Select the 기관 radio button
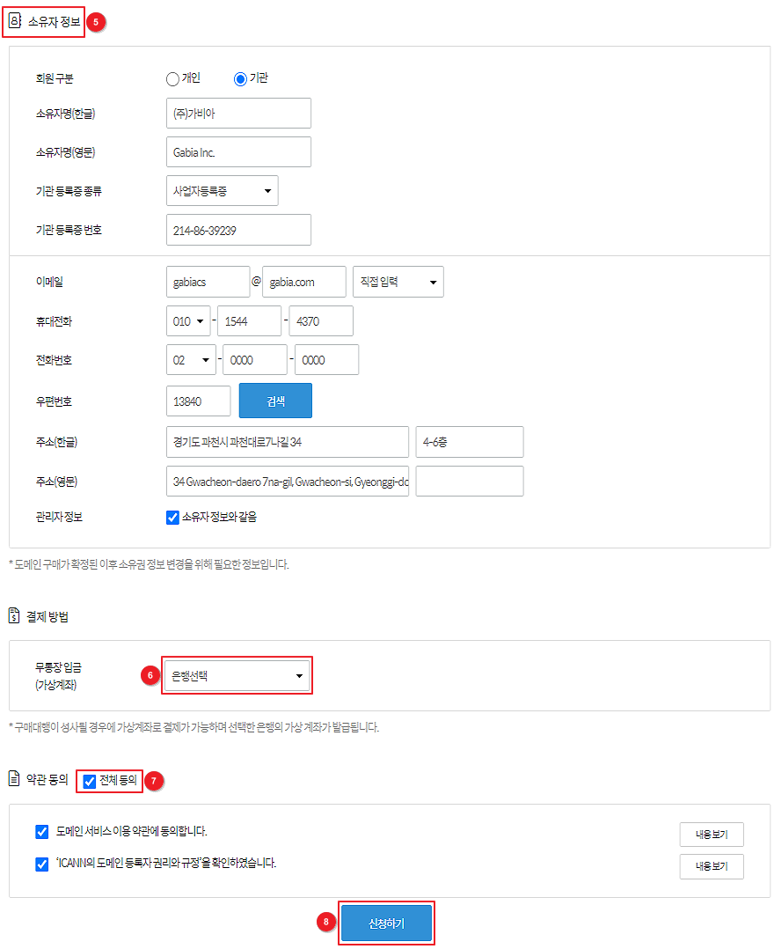Image resolution: width=774 pixels, height=949 pixels. tap(240, 79)
